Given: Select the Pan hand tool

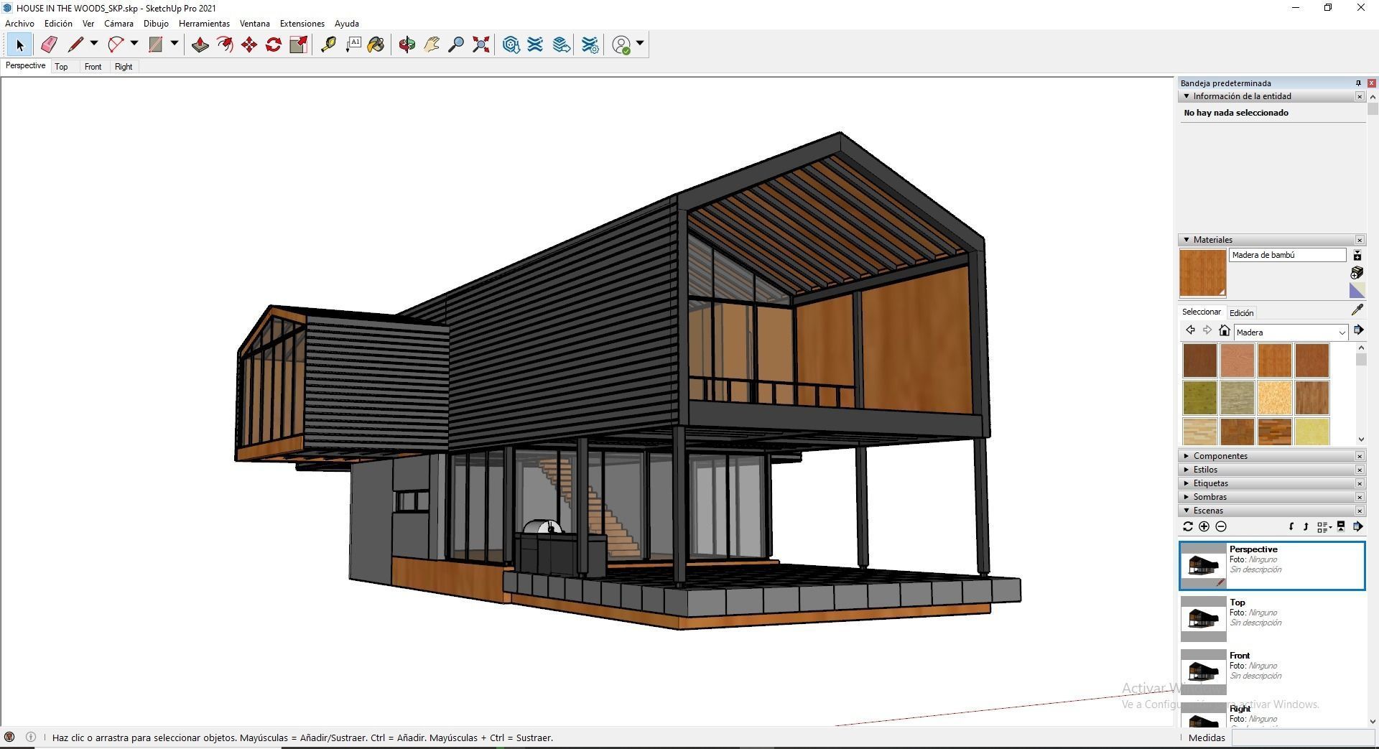Looking at the screenshot, I should pos(432,45).
